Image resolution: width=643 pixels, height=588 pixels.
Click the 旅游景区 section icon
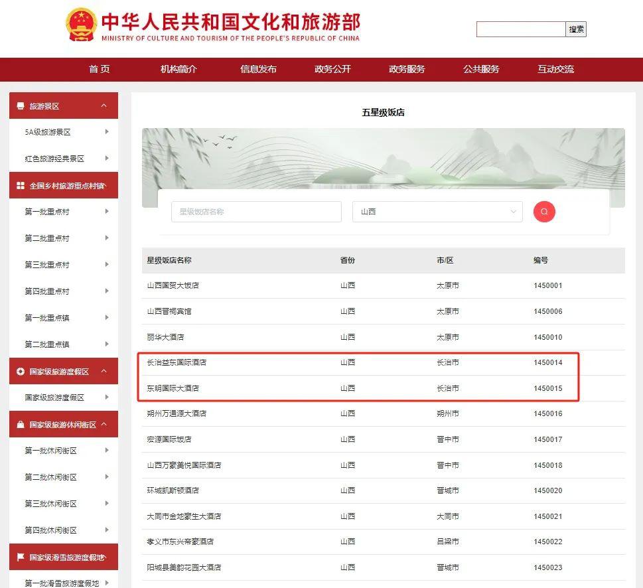point(21,106)
